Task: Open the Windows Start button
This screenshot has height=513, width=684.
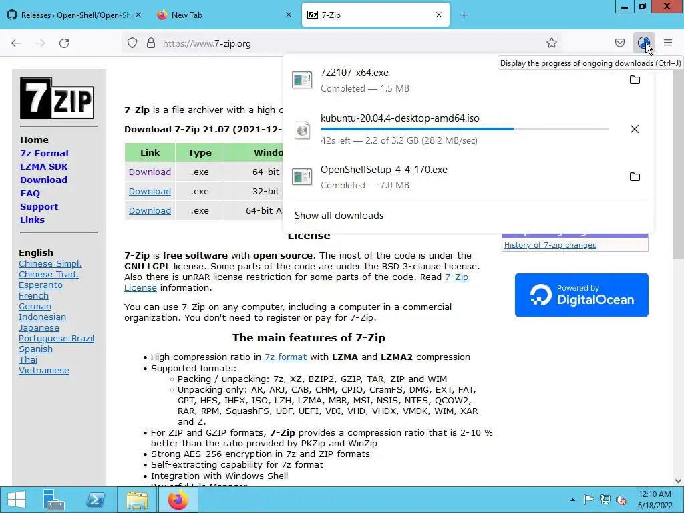Action: pyautogui.click(x=17, y=500)
